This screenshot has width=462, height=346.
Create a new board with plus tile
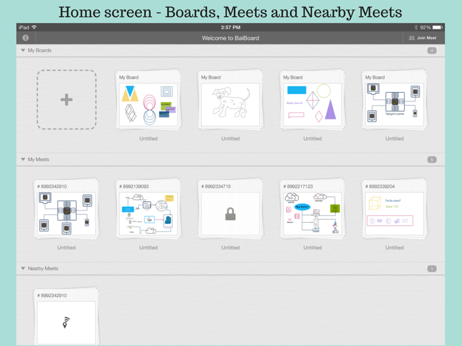(67, 100)
